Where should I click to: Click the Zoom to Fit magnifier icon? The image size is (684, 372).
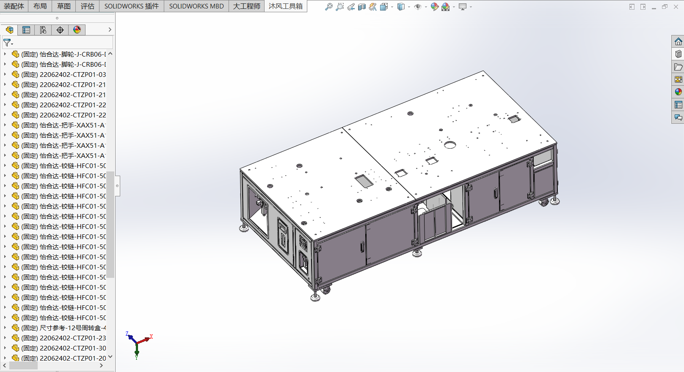click(328, 7)
